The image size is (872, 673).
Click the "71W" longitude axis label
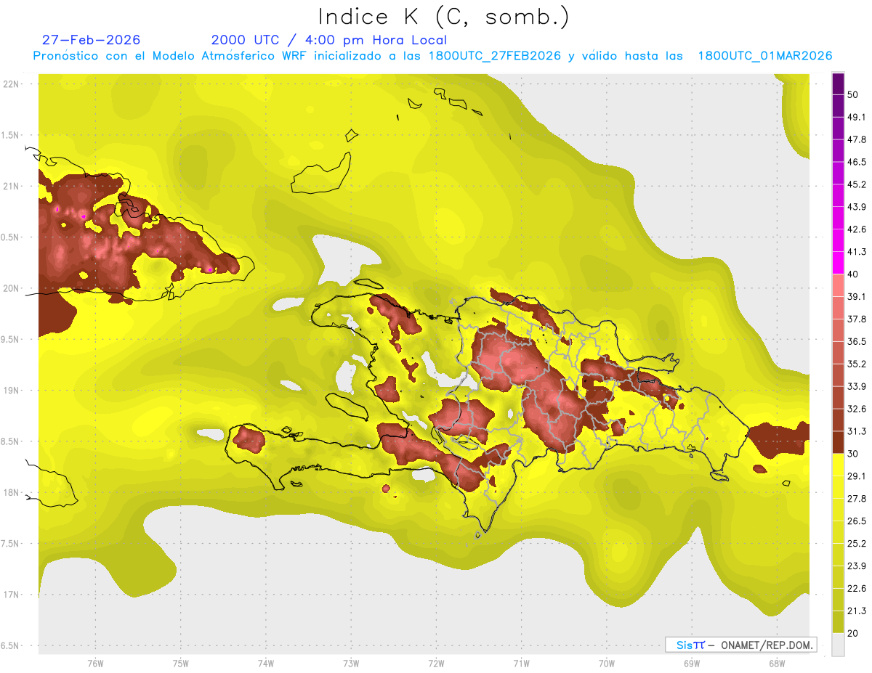click(x=521, y=664)
